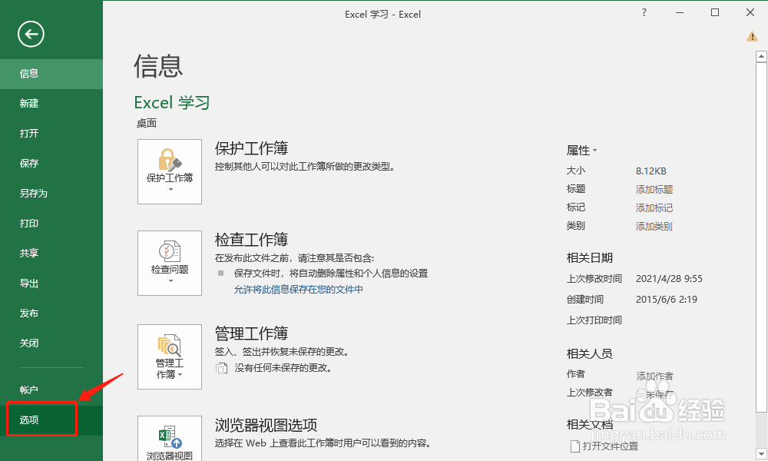Click the 添加作者 field
768x461 pixels.
(655, 376)
